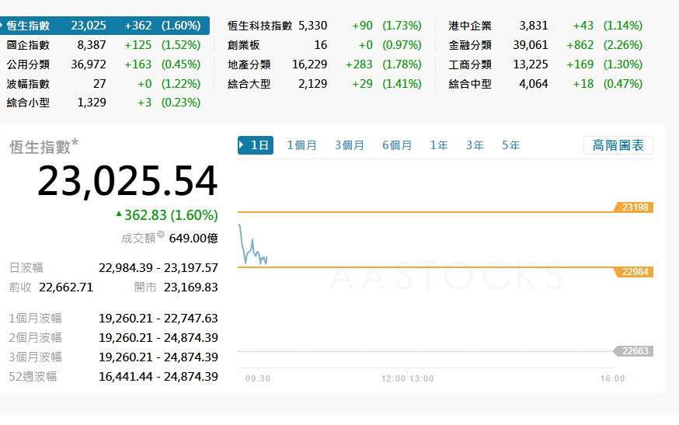
Task: Click the 22984 day-low price marker
Action: [635, 272]
